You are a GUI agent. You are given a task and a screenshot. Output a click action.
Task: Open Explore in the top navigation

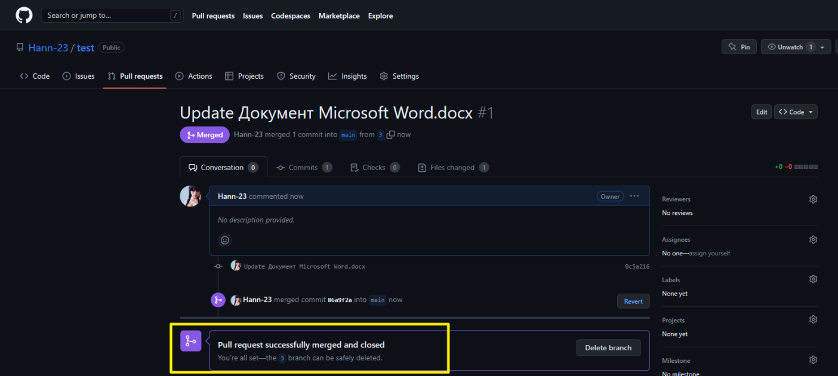pyautogui.click(x=380, y=16)
